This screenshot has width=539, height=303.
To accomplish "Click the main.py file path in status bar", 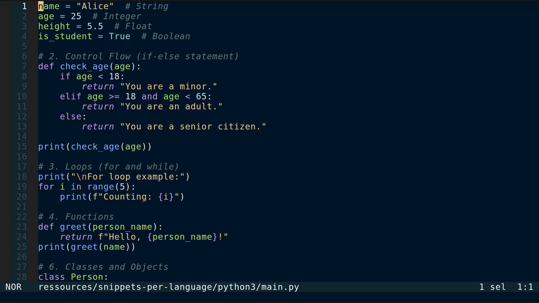I will tap(168, 287).
